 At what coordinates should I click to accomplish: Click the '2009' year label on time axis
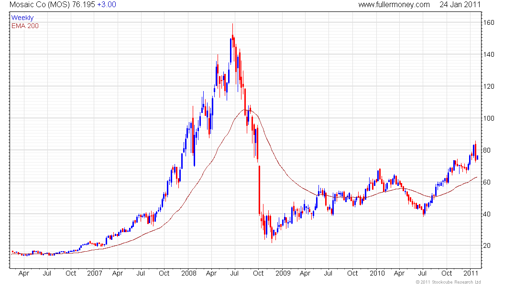click(x=283, y=273)
